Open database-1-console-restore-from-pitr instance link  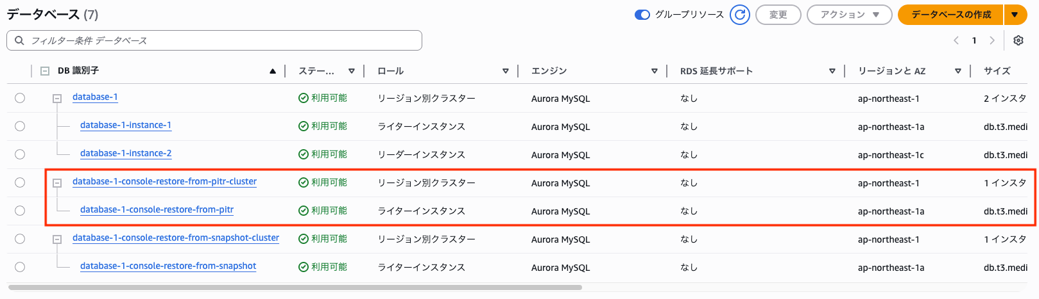coord(157,210)
